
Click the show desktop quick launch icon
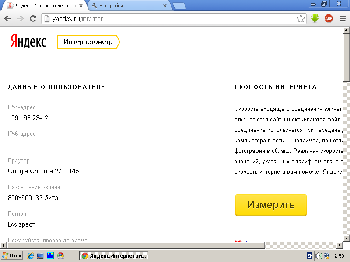[40, 256]
